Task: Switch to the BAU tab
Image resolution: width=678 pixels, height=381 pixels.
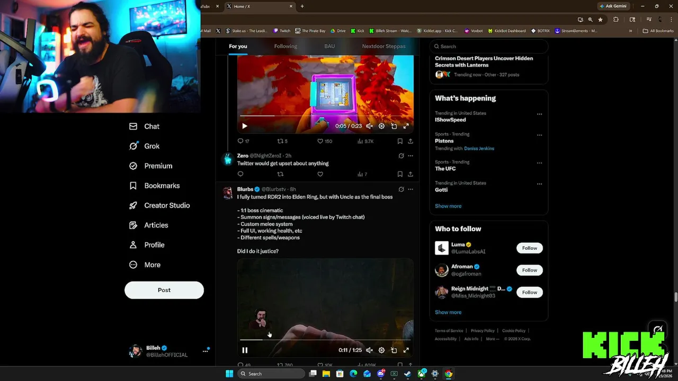Action: (x=329, y=46)
